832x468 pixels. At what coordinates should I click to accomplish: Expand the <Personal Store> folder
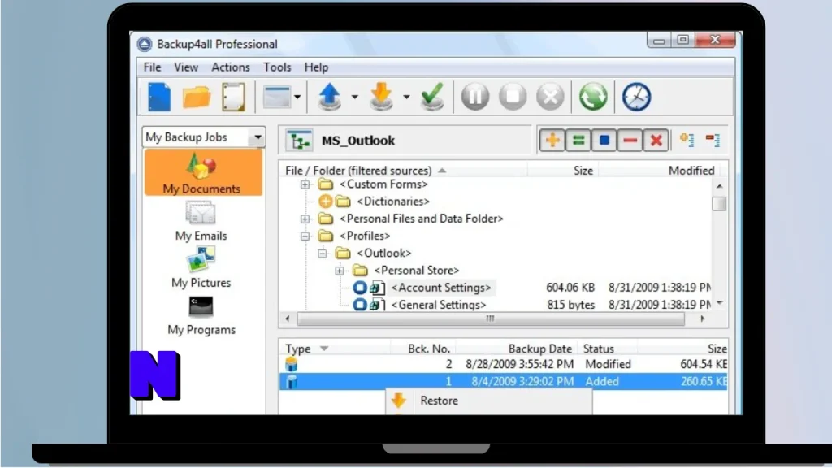tap(340, 271)
